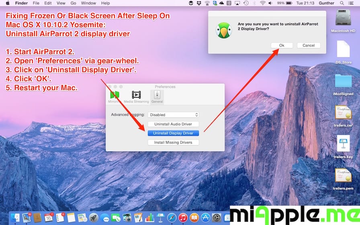Image resolution: width=360 pixels, height=225 pixels.
Task: Open App Store from the Dock
Action: tap(205, 218)
